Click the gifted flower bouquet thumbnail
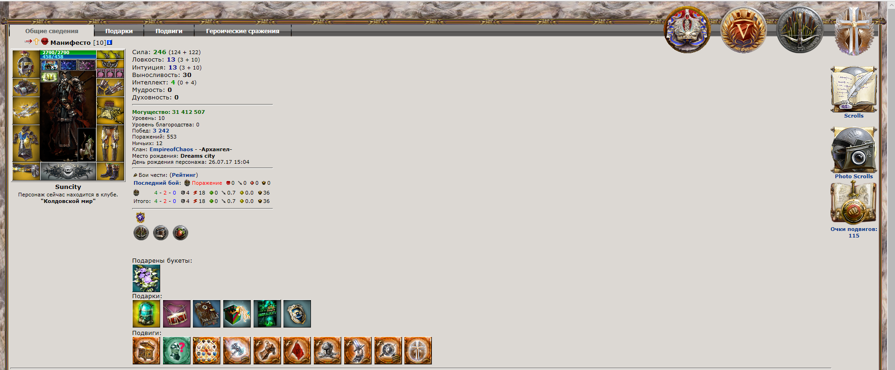The image size is (895, 370). 146,278
